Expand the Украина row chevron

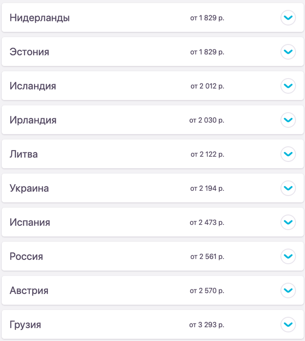288,188
